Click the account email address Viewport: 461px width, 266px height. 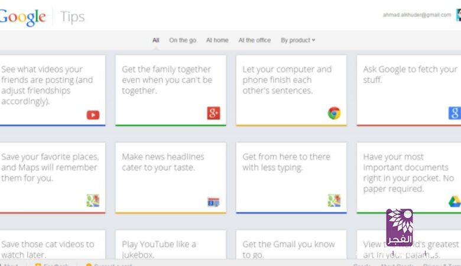417,15
